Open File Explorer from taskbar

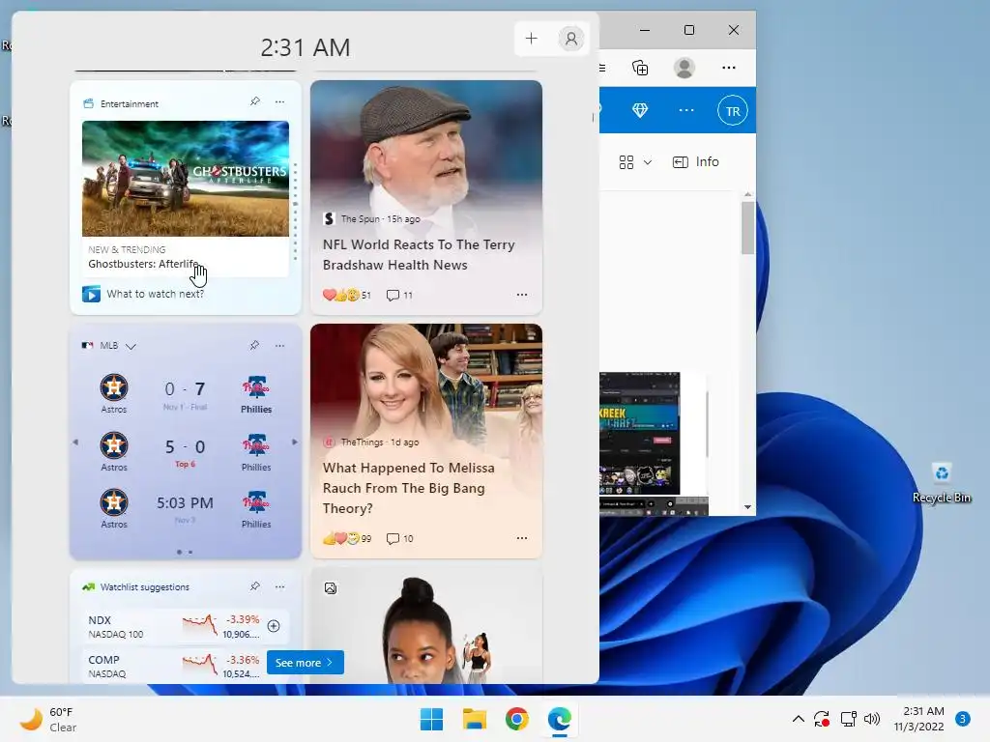click(x=474, y=719)
